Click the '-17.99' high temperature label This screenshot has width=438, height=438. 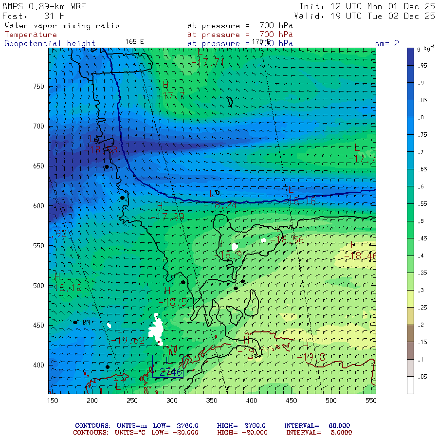coord(168,217)
